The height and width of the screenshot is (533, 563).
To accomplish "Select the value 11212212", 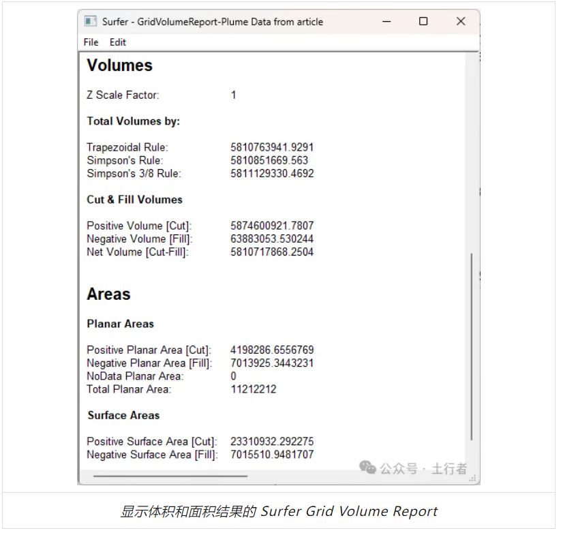I will point(254,389).
